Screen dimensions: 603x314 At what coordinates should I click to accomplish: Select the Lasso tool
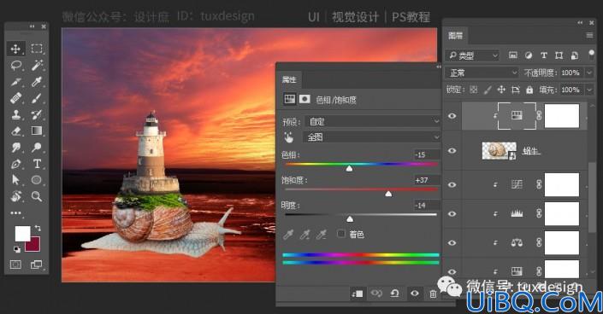pos(15,65)
